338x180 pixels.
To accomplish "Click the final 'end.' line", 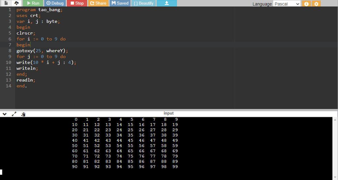I will coord(22,86).
